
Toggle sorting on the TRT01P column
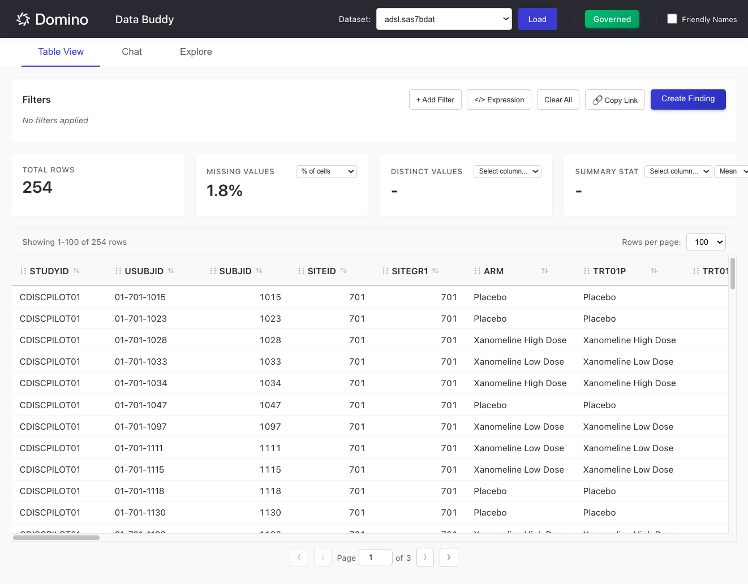[x=654, y=271]
